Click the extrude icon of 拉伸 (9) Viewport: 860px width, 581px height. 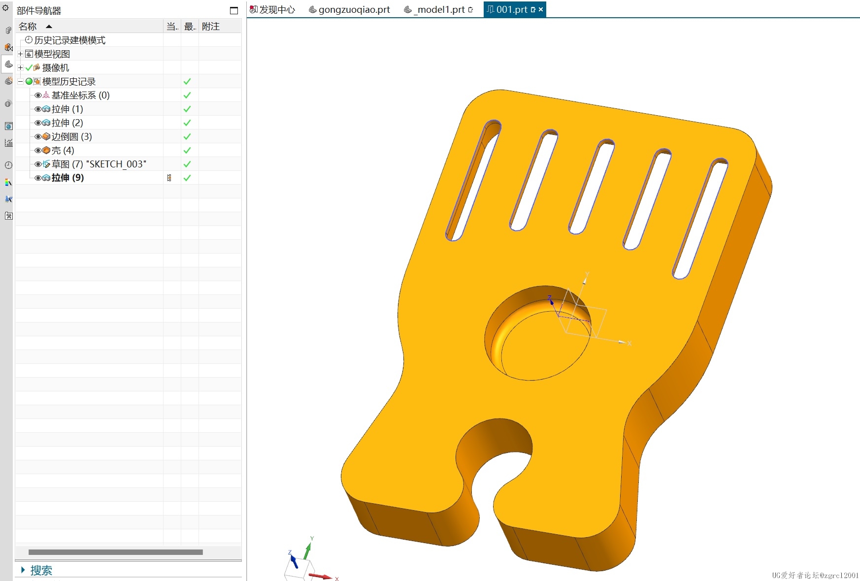coord(46,178)
